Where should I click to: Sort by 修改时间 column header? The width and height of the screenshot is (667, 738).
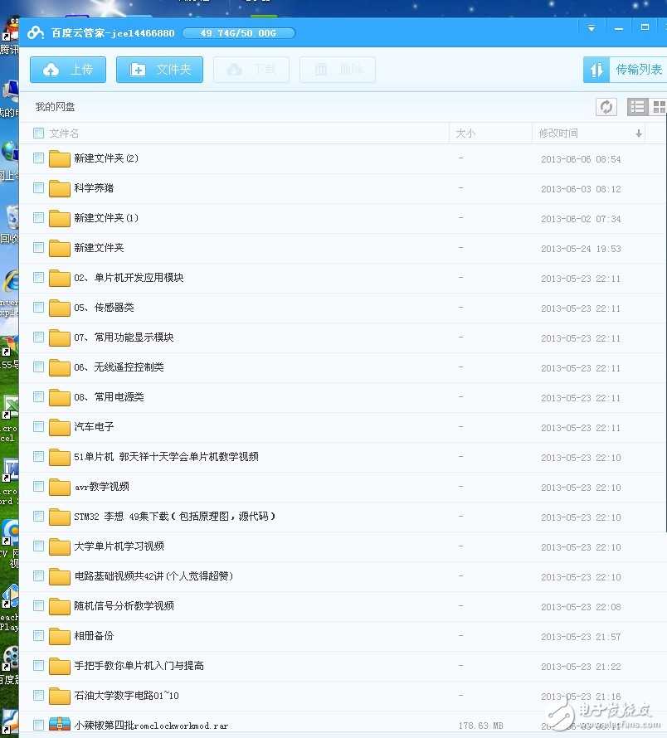point(589,134)
